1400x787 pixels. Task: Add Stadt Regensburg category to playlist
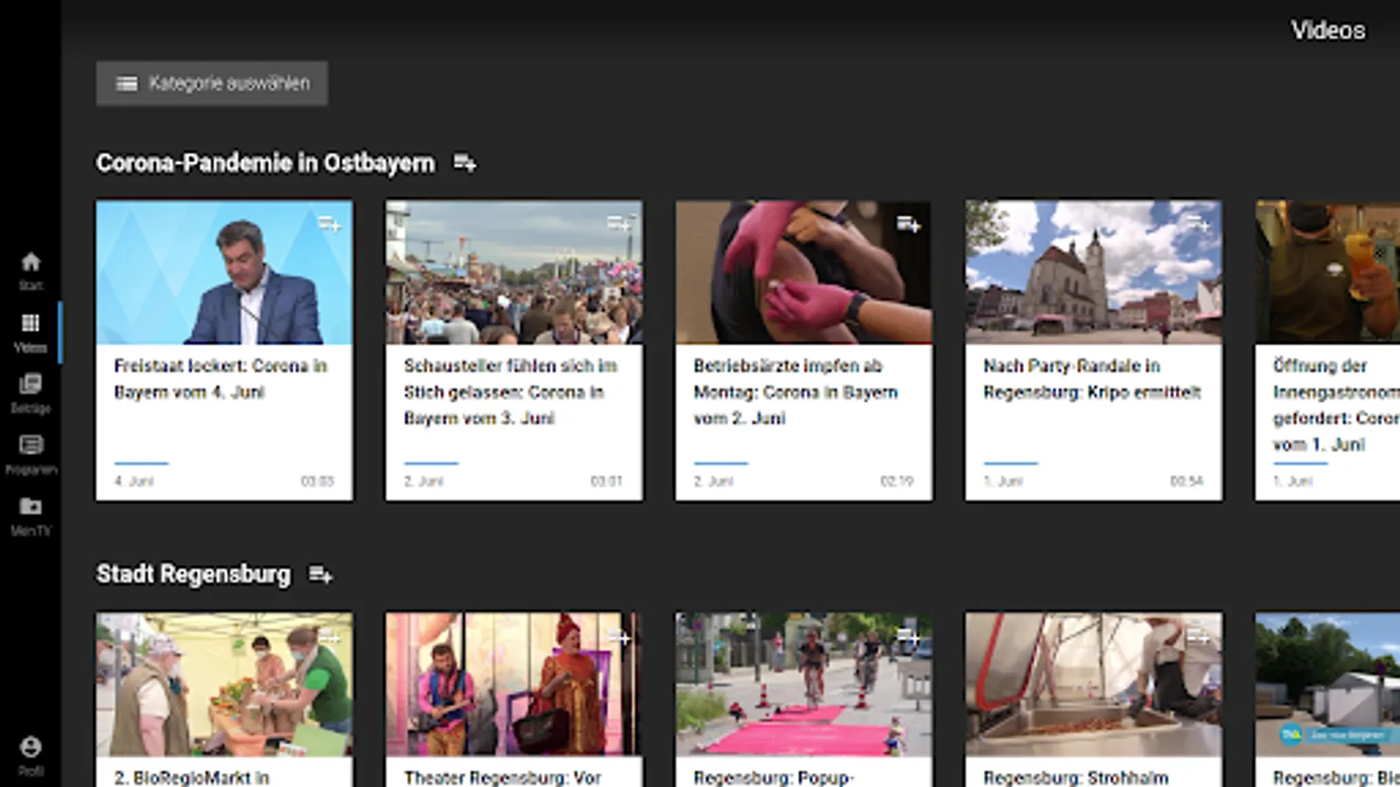(x=320, y=575)
